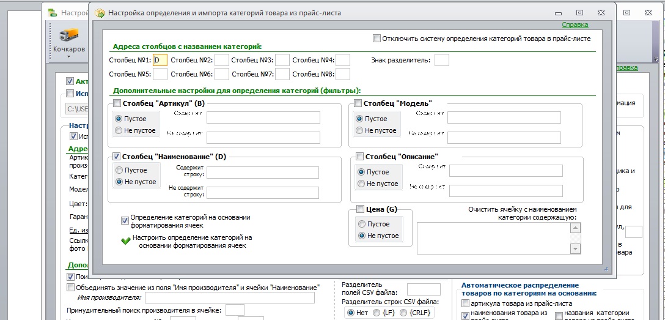Image resolution: width=665 pixels, height=320 pixels.
Task: Select Пустое radio in Описание group
Action: click(x=361, y=172)
